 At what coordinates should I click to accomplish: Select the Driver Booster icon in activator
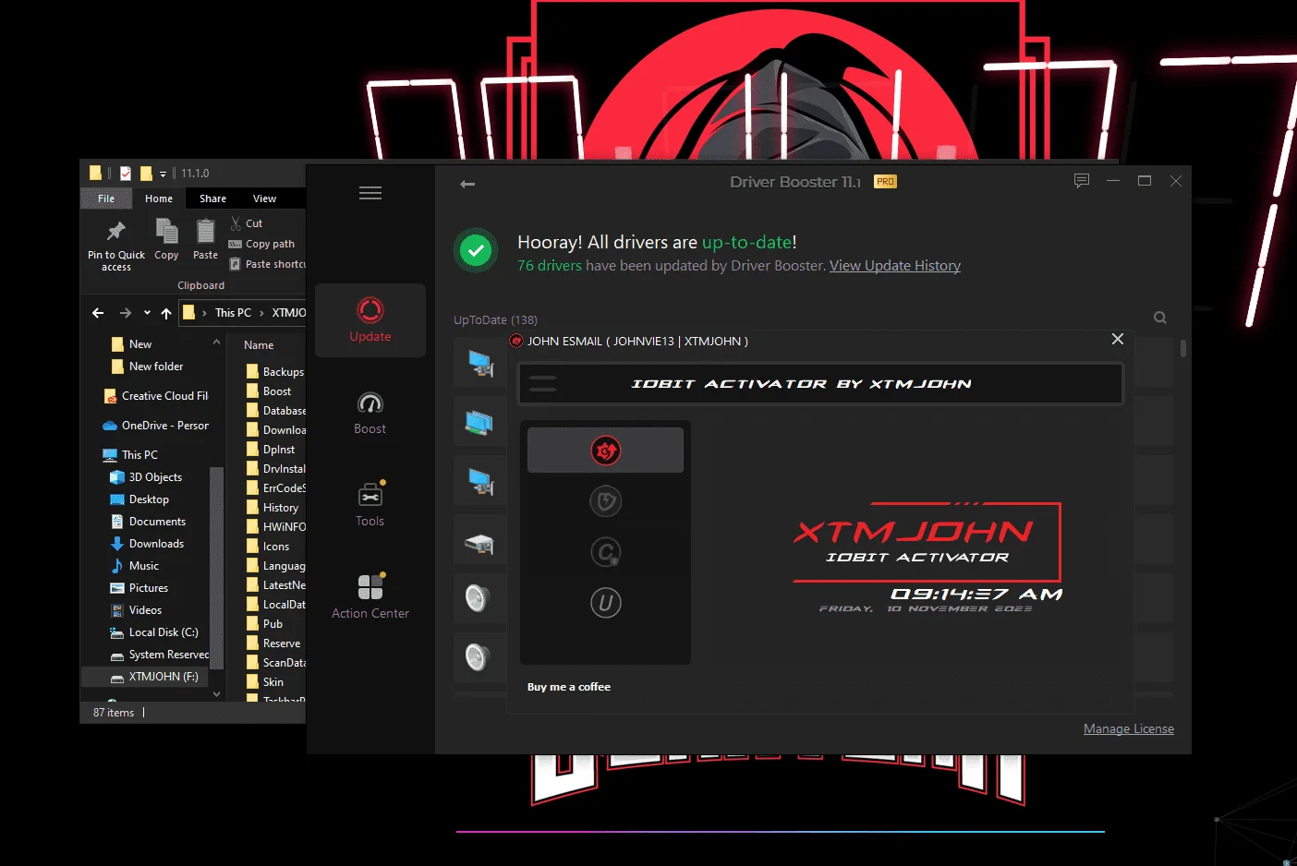tap(605, 451)
